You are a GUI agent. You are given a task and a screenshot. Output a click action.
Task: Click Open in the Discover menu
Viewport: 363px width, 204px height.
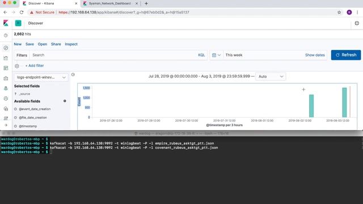pyautogui.click(x=43, y=44)
